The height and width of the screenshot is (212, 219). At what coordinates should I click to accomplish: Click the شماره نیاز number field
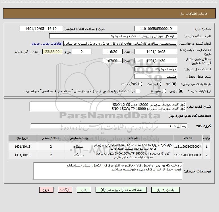156,28
